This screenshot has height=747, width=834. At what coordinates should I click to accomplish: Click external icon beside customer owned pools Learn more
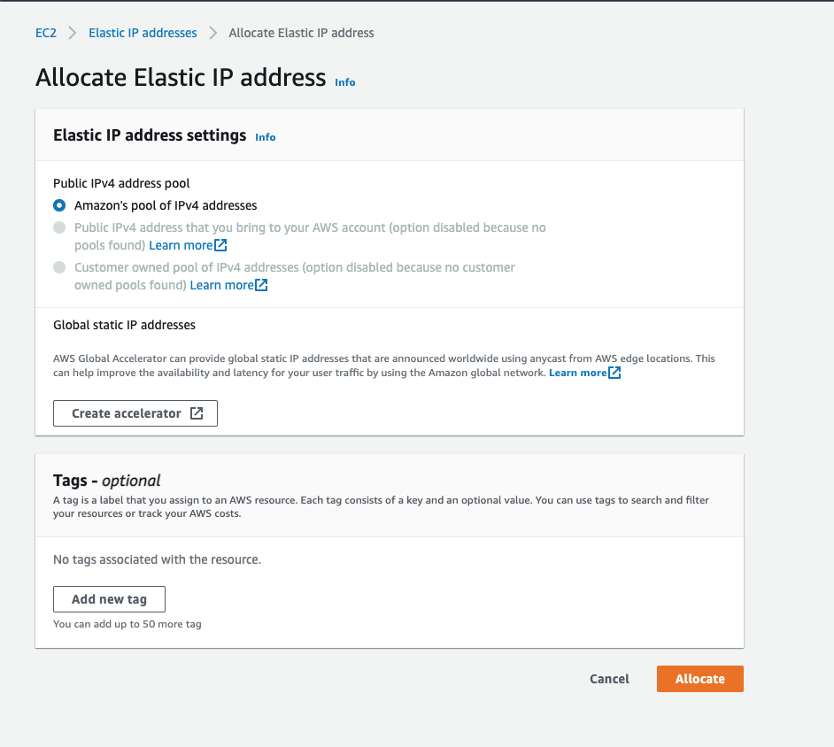click(261, 285)
